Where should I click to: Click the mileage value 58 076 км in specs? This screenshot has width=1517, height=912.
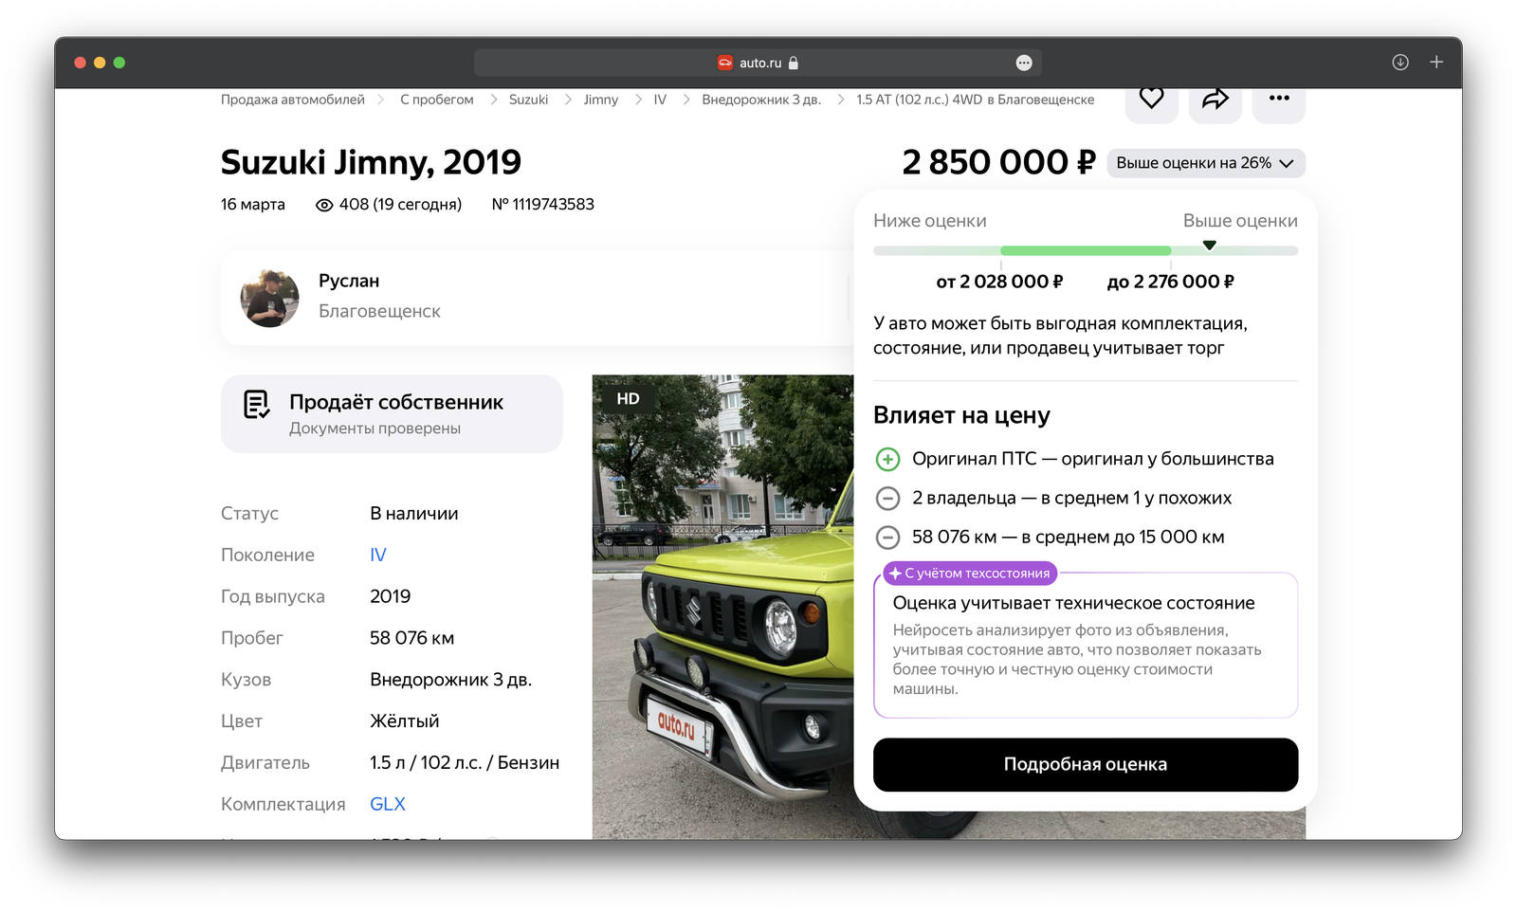[411, 639]
